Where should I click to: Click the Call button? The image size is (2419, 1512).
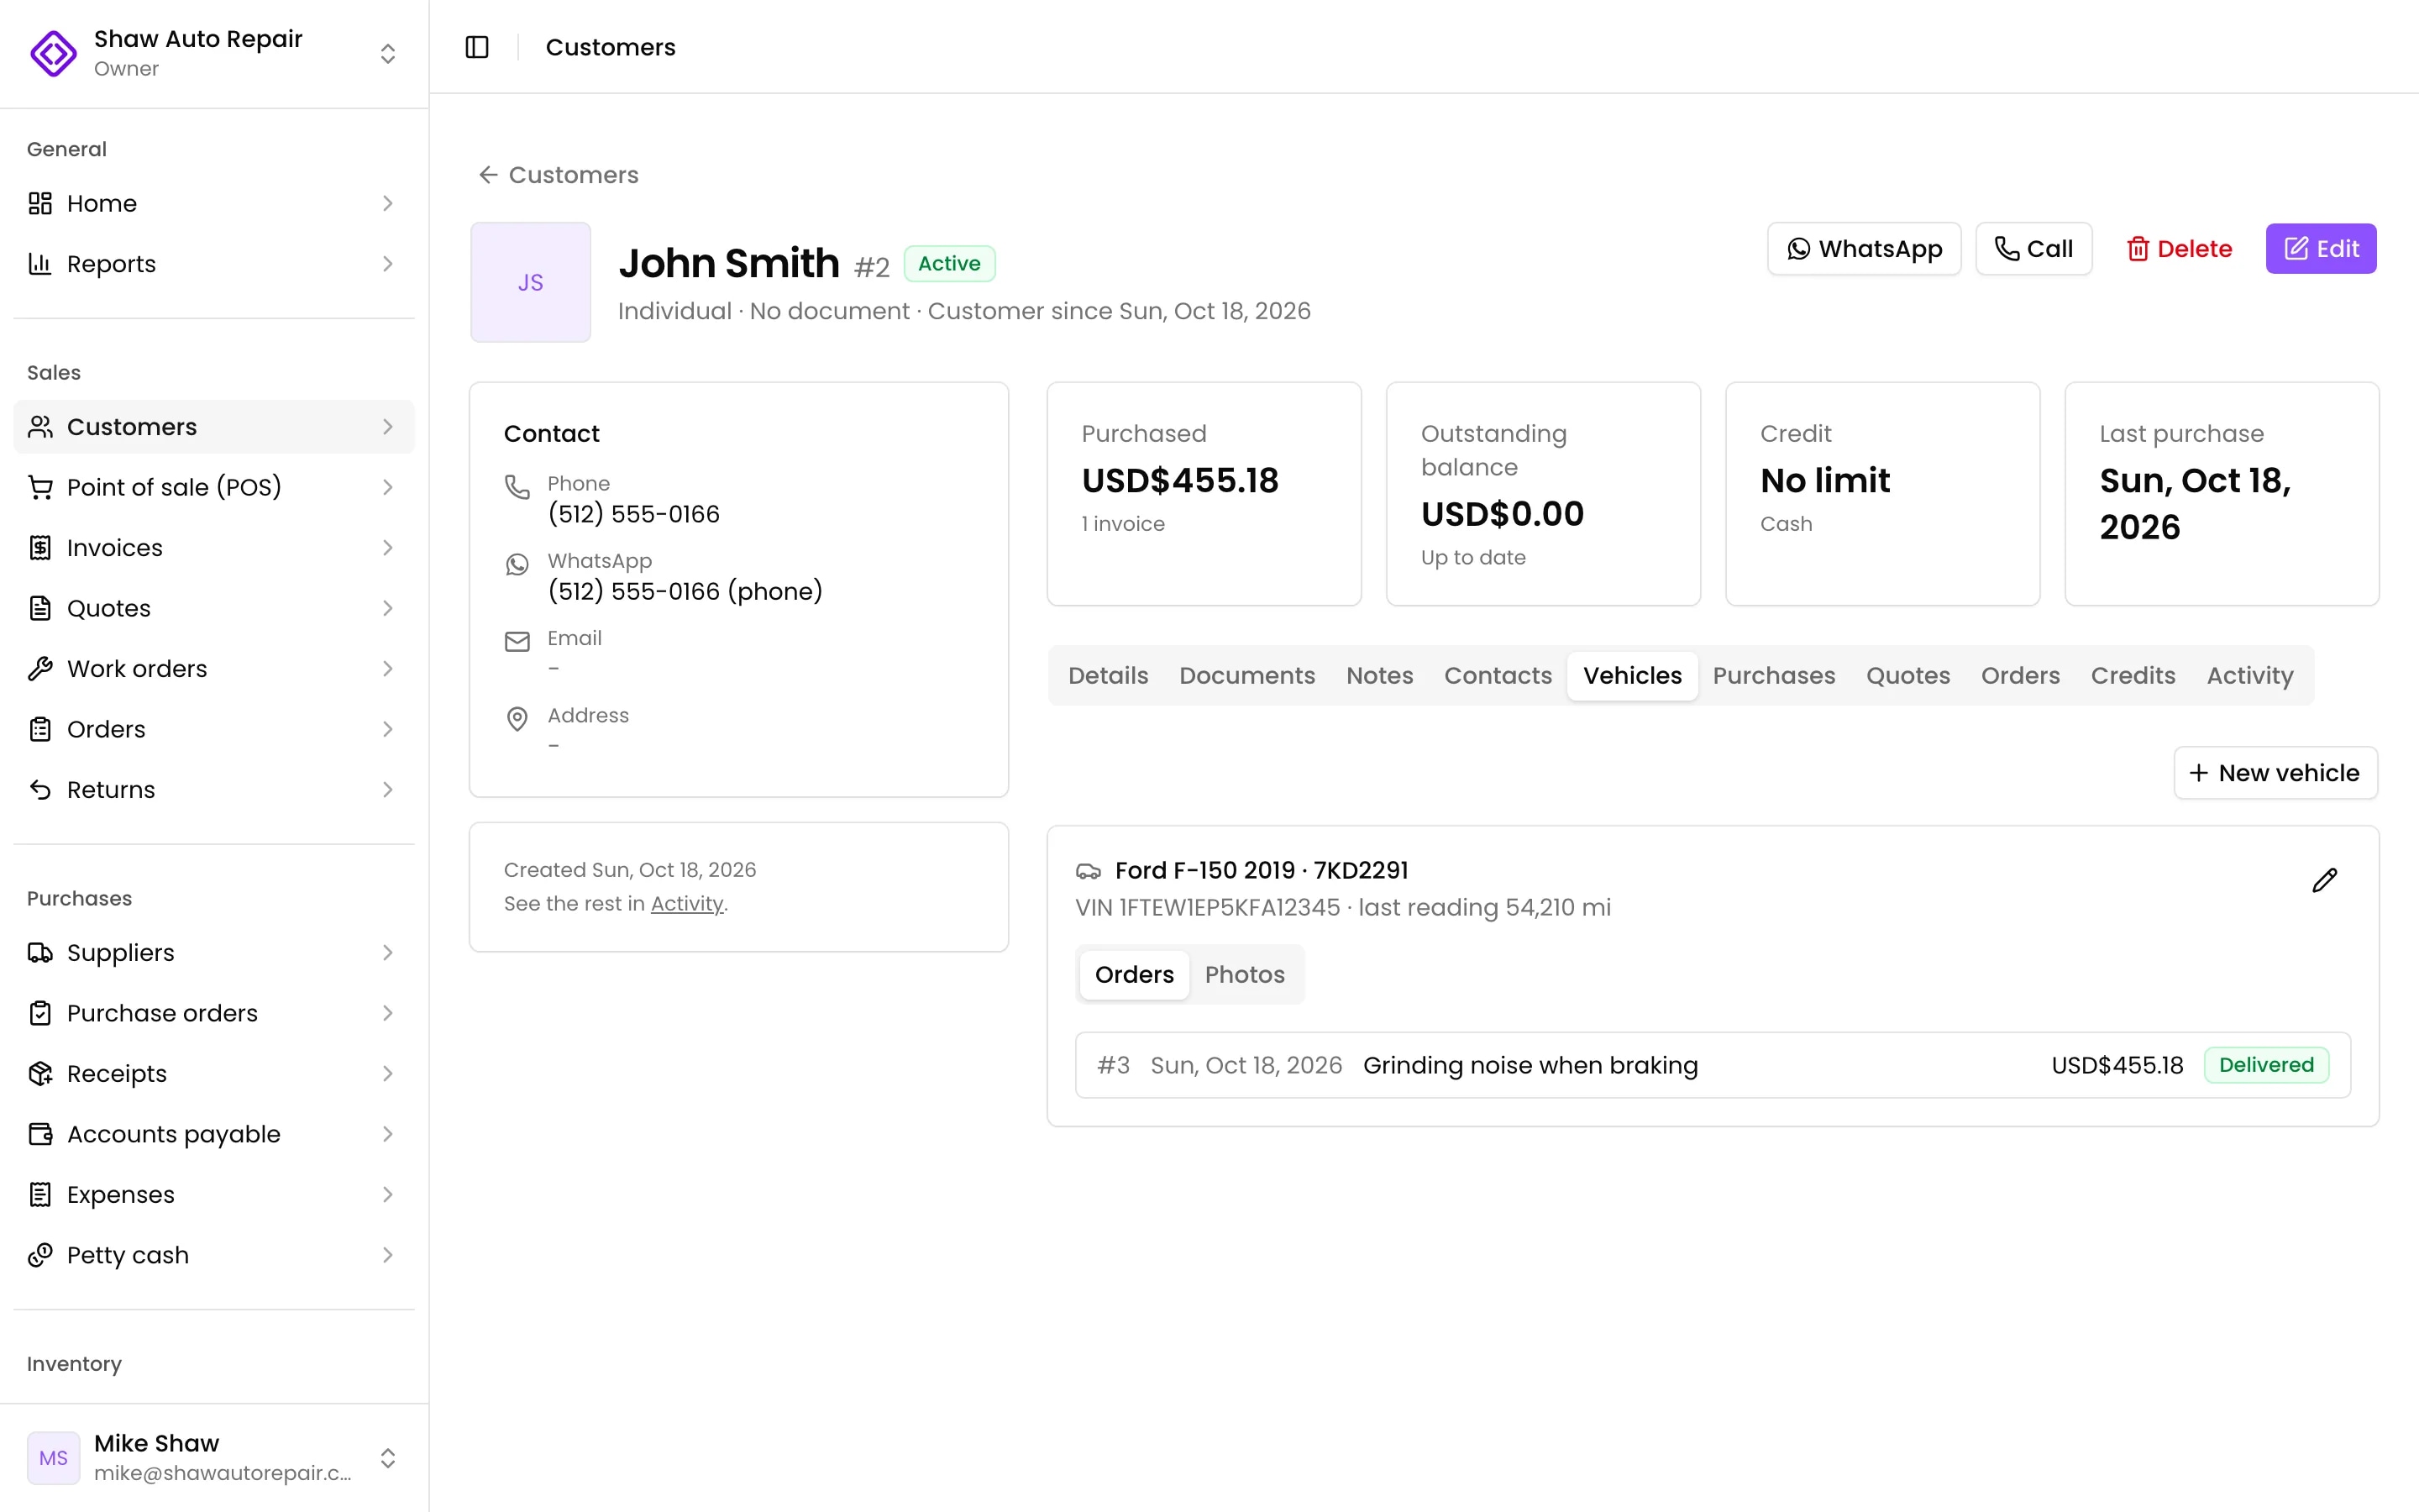[2033, 249]
